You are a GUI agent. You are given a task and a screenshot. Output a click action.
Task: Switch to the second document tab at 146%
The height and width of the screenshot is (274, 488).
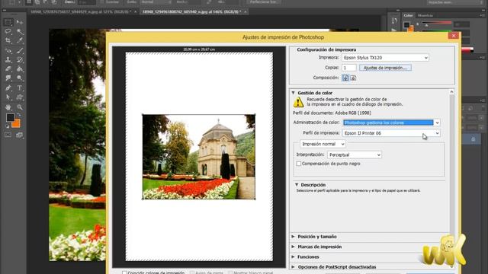192,12
